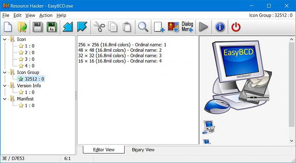Collapse the Icon Group tree node
Viewport: 296px width, 163px height.
click(x=5, y=73)
